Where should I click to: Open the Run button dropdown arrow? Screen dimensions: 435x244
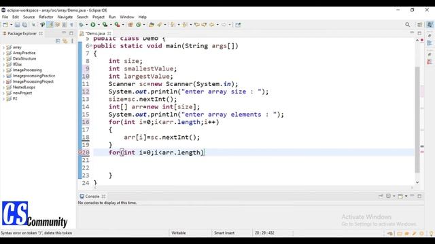coord(99,25)
